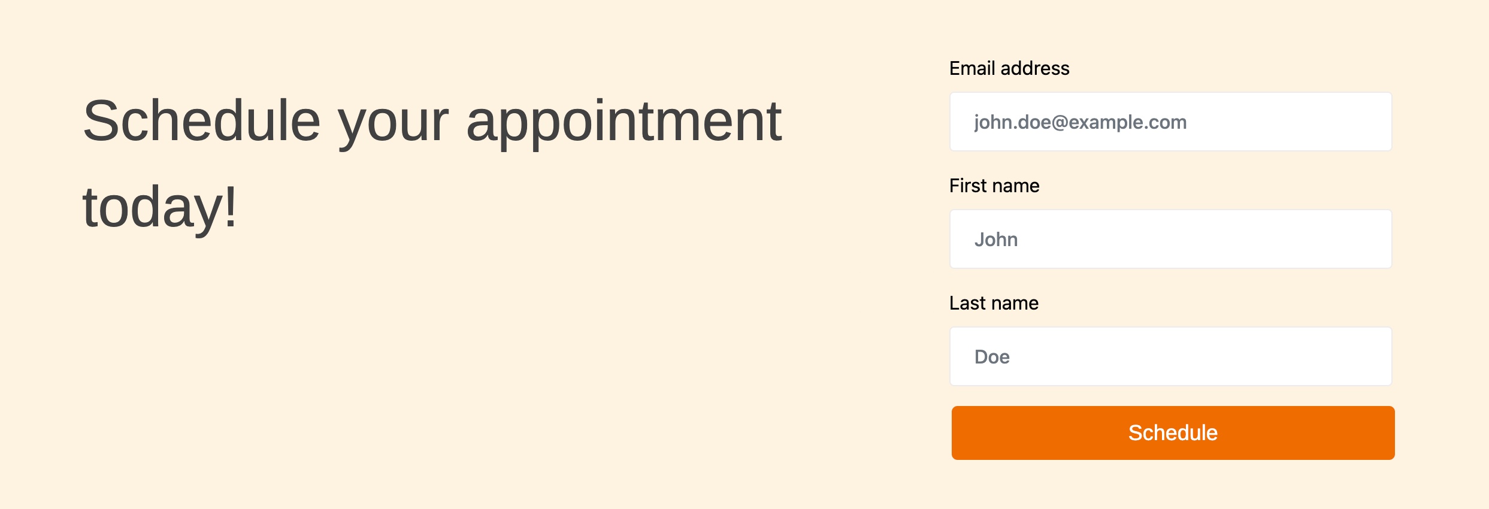Click the word "today!" in the heading
This screenshot has width=1489, height=509.
(160, 207)
